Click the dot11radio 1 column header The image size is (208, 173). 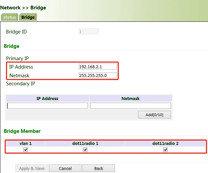(85, 144)
